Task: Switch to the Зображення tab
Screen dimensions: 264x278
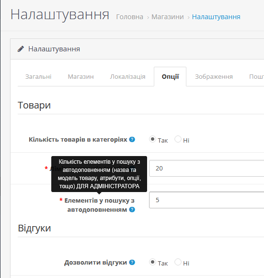Action: click(x=214, y=77)
